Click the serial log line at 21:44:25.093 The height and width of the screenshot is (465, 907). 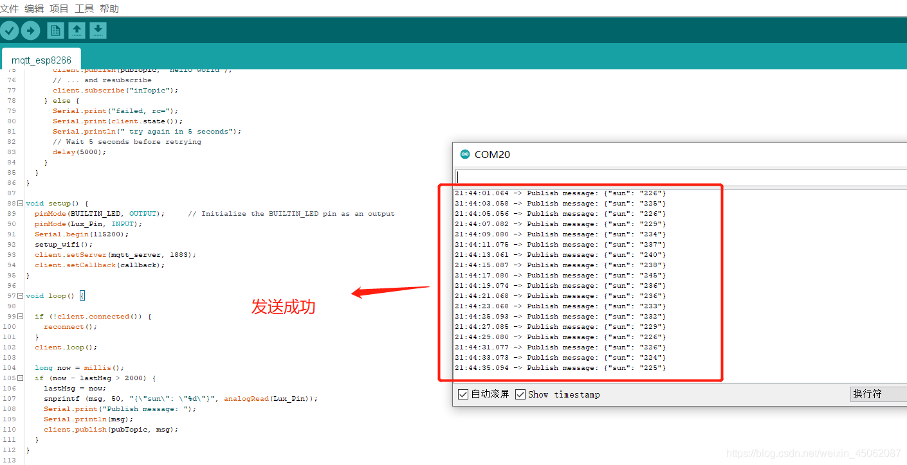(560, 317)
